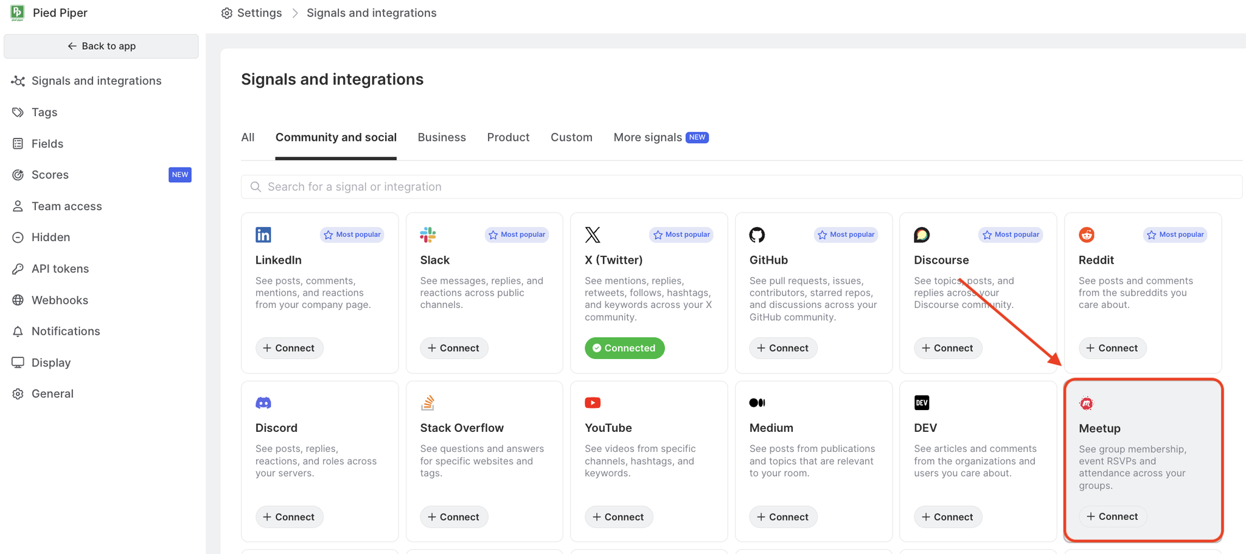
Task: Click the Settings gear icon in breadcrumb
Action: tap(227, 13)
